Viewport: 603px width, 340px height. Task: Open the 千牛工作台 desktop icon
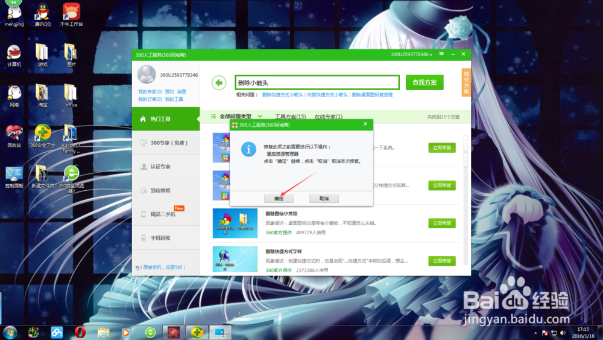71,14
